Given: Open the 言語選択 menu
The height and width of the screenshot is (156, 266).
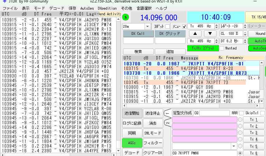Looking at the screenshot, I should (x=144, y=8).
